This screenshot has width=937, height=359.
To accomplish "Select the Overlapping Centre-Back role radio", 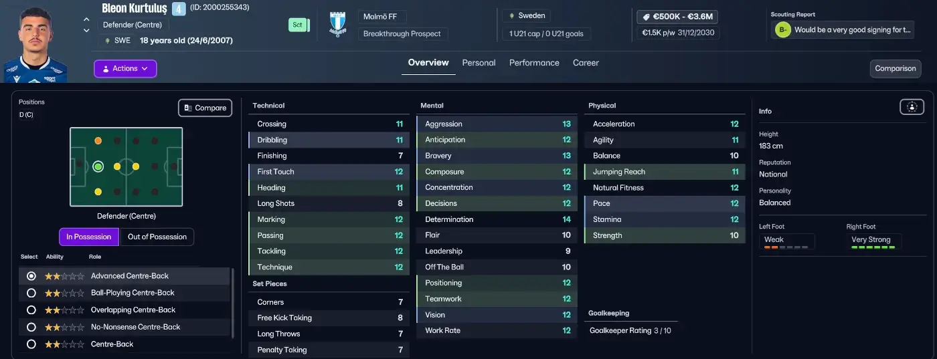I will click(x=31, y=310).
